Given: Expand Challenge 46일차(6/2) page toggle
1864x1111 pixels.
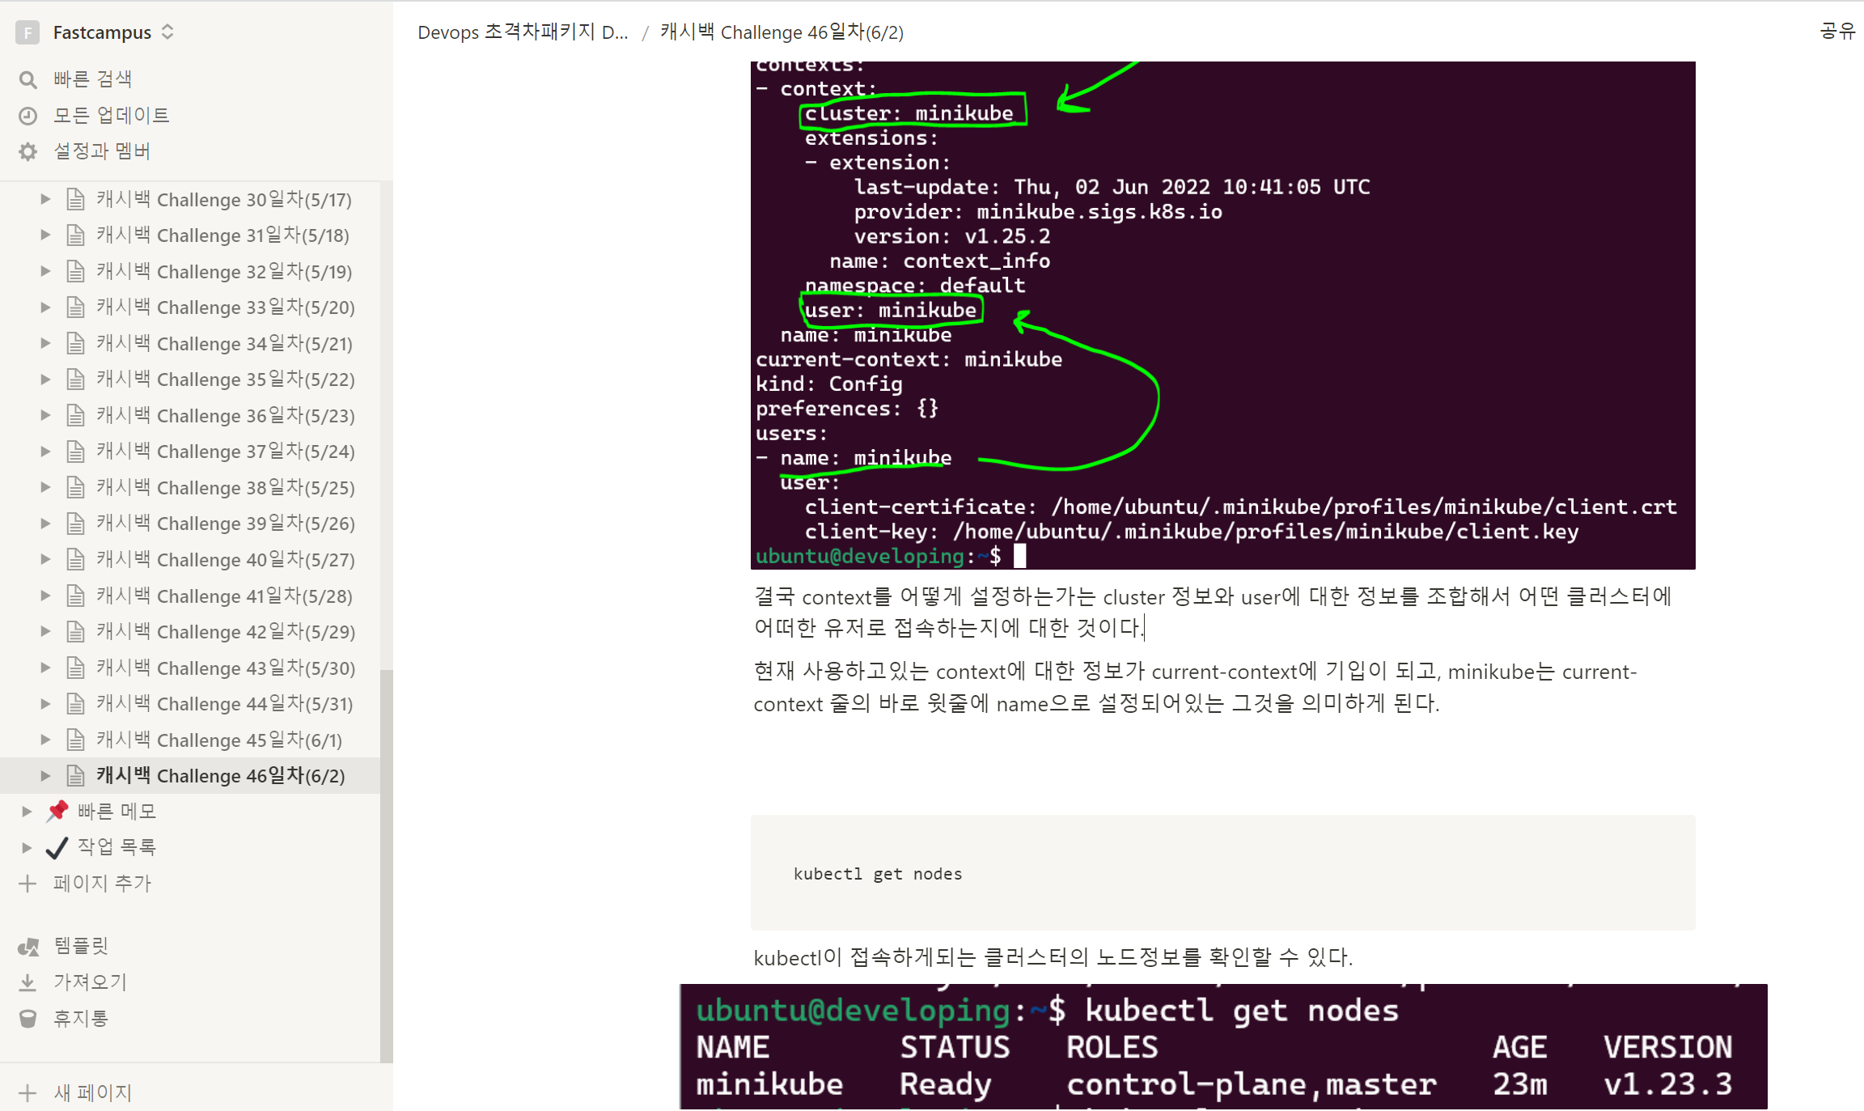Looking at the screenshot, I should tap(46, 775).
